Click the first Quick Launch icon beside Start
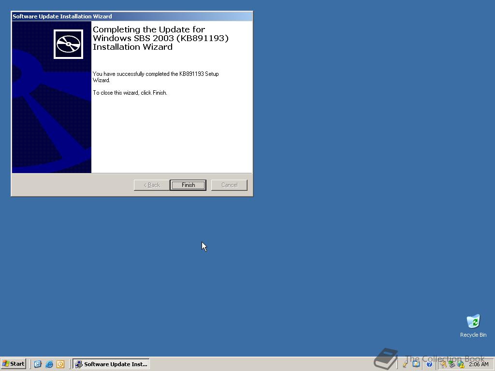Screen dimensions: 495x371 tap(38, 364)
